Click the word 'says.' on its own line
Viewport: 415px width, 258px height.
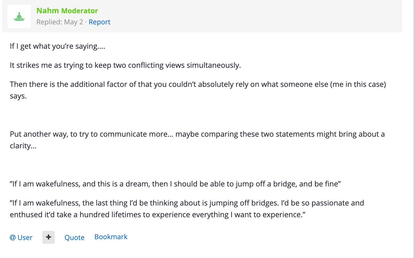tap(18, 96)
